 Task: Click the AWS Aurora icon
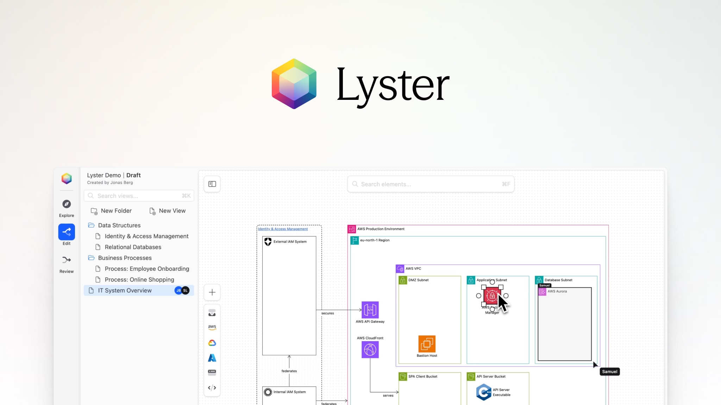coord(542,291)
